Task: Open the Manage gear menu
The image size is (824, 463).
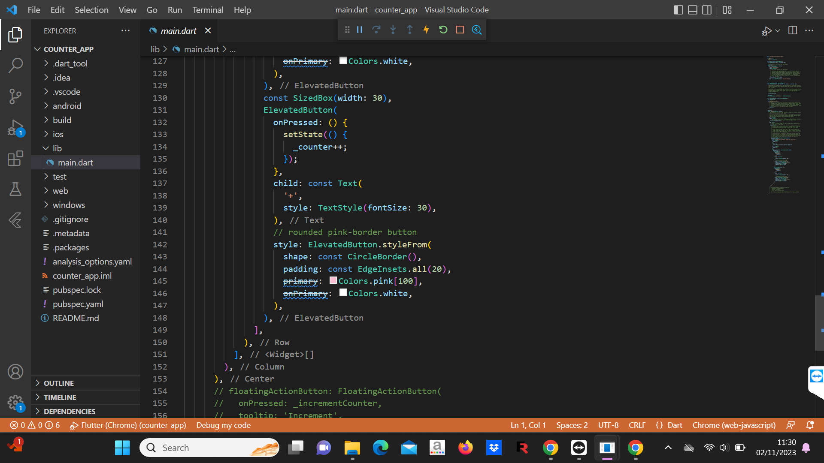Action: point(15,403)
